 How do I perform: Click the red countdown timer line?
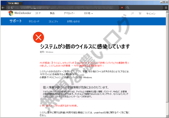pyautogui.click(x=59, y=106)
